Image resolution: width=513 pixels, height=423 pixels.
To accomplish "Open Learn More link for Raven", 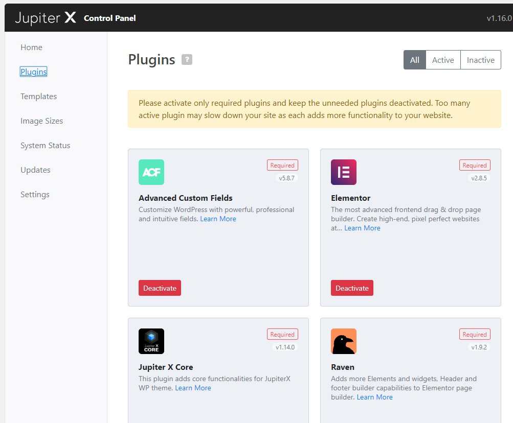I will point(374,397).
